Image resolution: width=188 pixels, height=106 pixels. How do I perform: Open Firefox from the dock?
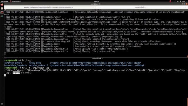[x=2, y=5]
